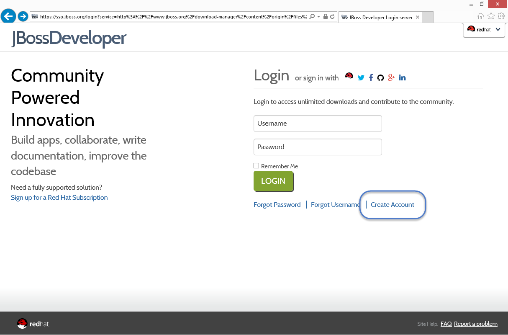Click the Community Powered Innovation heading
This screenshot has width=508, height=335.
pos(57,98)
